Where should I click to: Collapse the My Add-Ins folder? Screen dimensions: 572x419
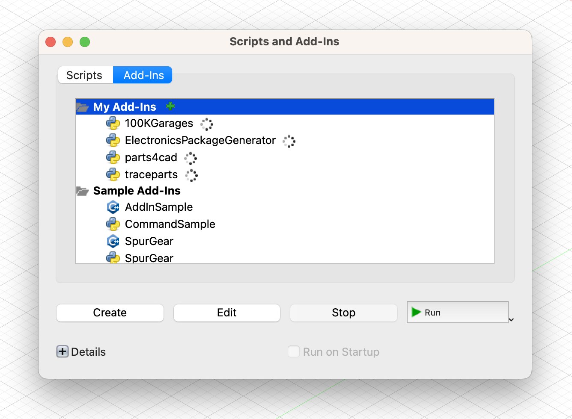[x=82, y=107]
